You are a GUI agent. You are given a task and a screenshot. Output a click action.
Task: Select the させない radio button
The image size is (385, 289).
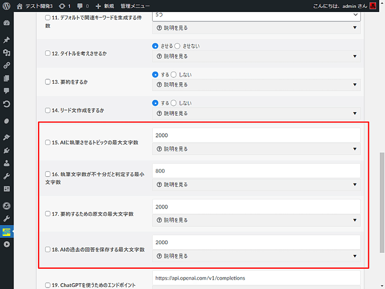click(177, 46)
